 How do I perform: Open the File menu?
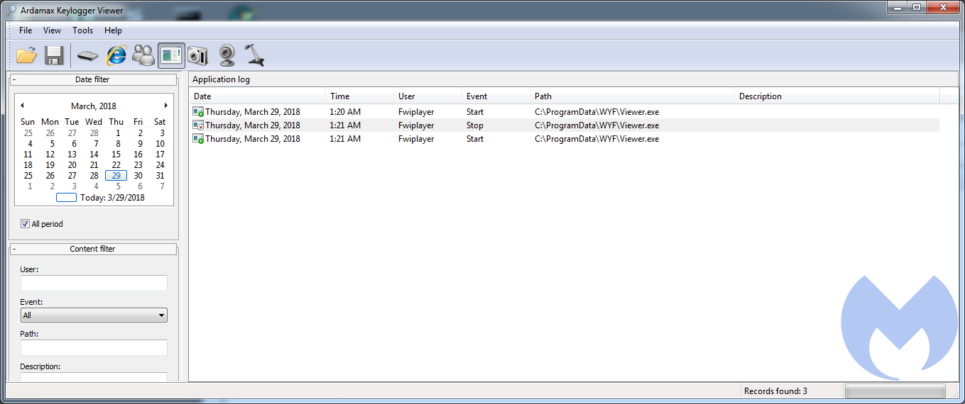pos(26,30)
